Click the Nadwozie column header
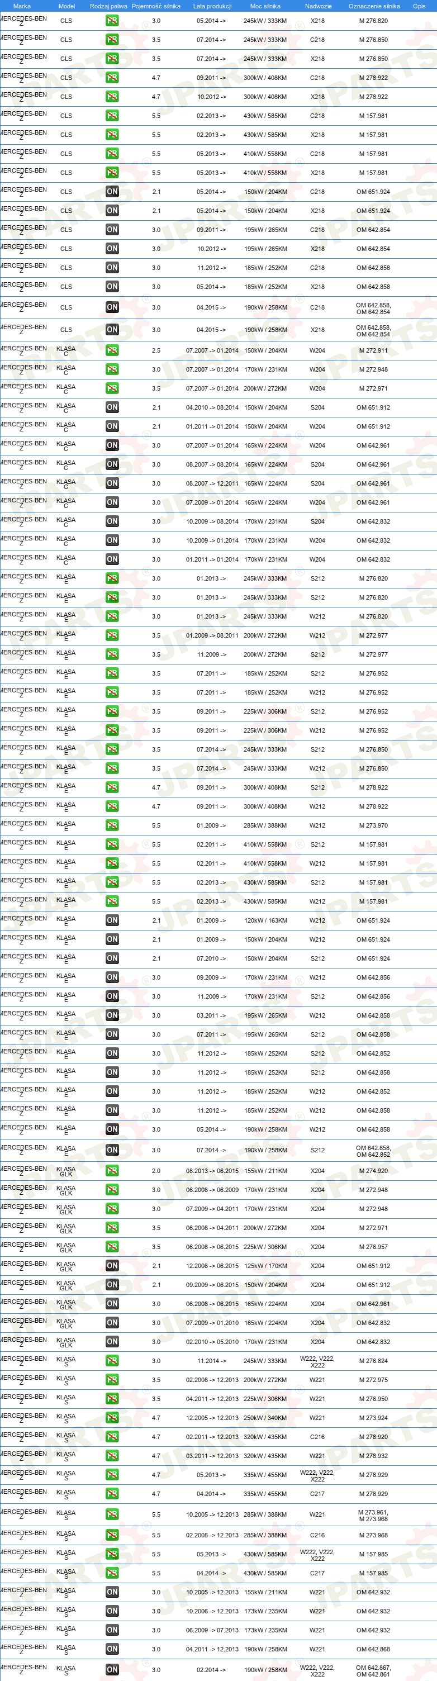 pos(319,6)
